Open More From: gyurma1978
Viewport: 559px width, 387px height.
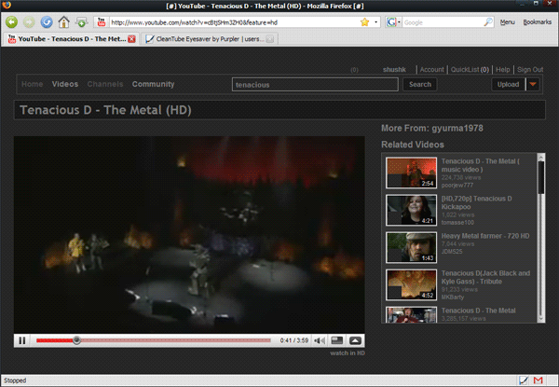click(x=432, y=129)
